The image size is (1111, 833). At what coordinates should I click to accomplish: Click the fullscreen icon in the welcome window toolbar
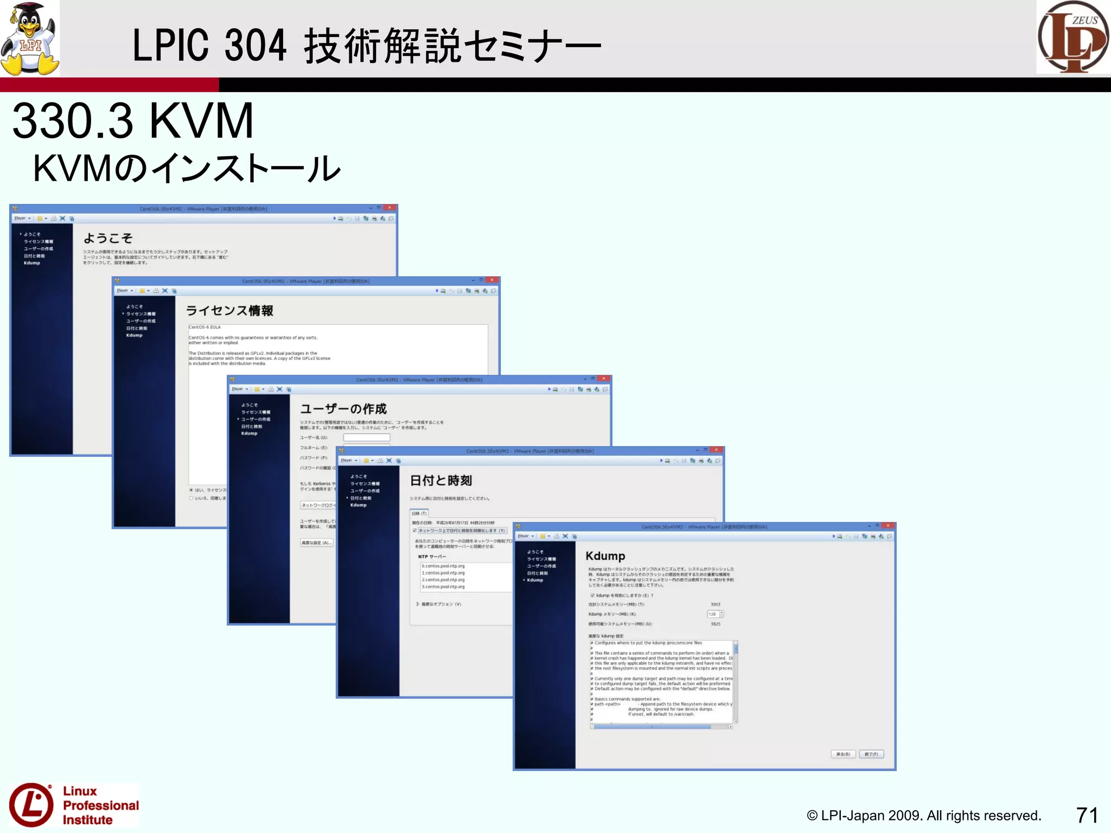[x=62, y=219]
